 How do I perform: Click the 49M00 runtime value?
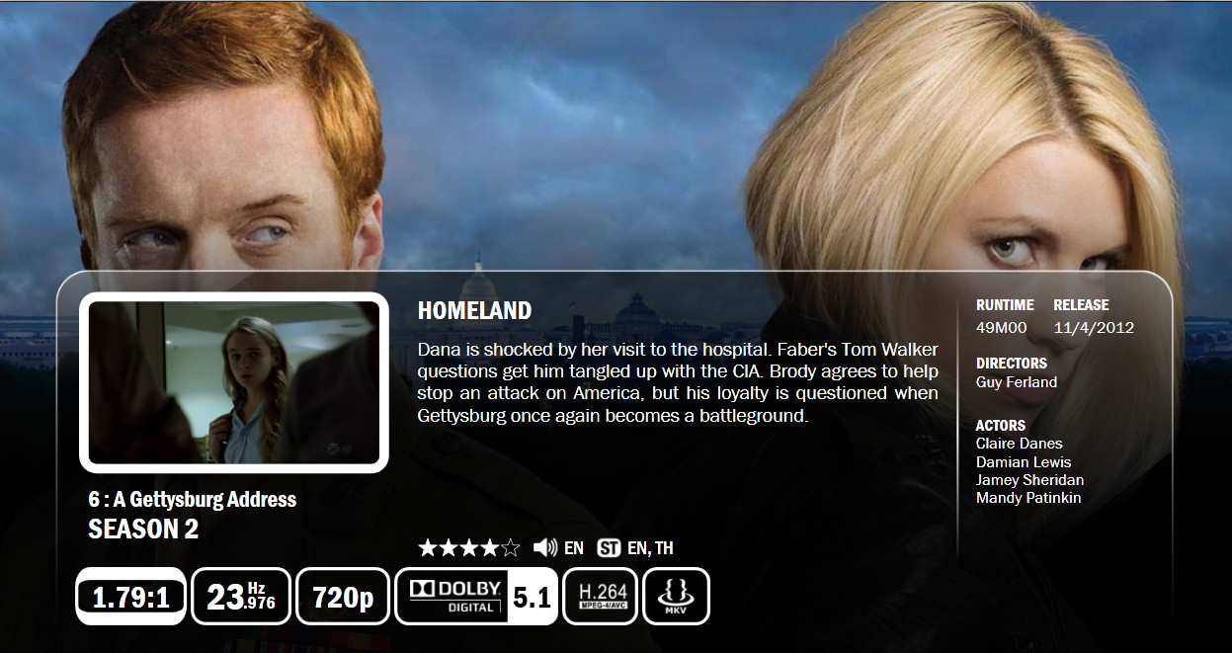tap(1002, 328)
